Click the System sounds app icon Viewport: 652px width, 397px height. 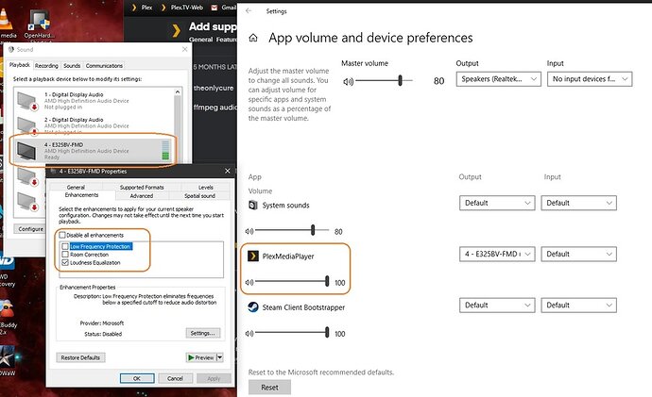[253, 205]
